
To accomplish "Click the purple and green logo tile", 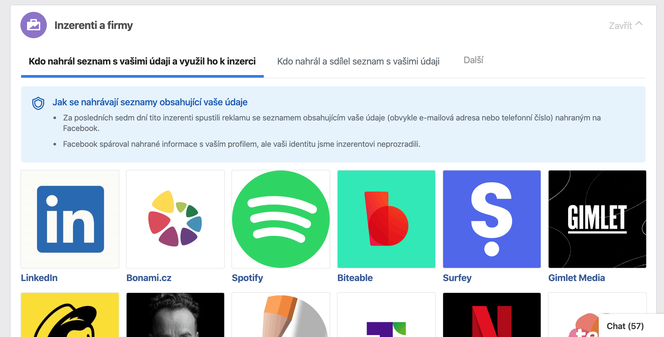I will [x=386, y=315].
